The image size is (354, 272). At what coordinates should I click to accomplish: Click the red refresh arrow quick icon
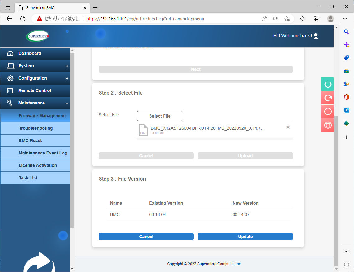pos(328,98)
